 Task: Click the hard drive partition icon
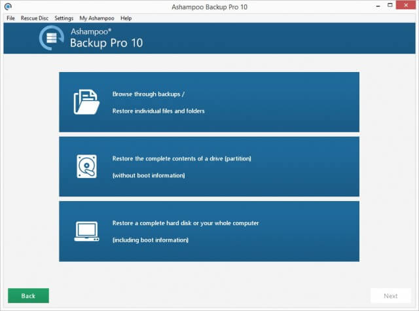click(86, 166)
